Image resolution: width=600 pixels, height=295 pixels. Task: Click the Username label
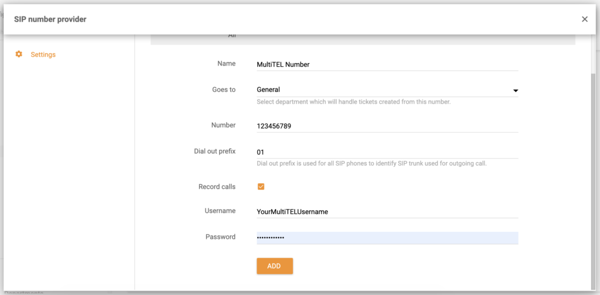pyautogui.click(x=220, y=211)
